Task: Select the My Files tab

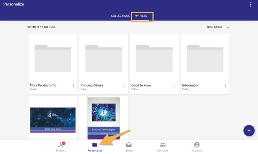Action: 141,16
